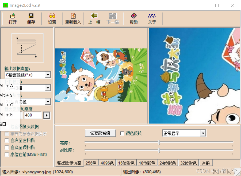Maximize the Image2Lcd window
This screenshot has height=176, width=241.
pos(217,5)
